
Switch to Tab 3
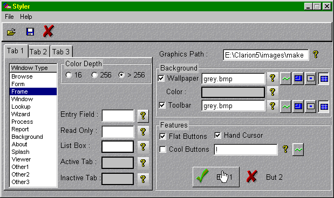click(61, 52)
